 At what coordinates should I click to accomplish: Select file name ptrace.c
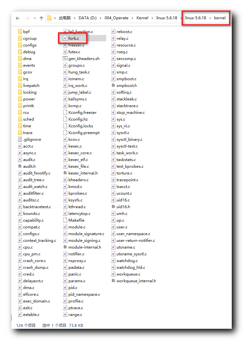coord(76,308)
